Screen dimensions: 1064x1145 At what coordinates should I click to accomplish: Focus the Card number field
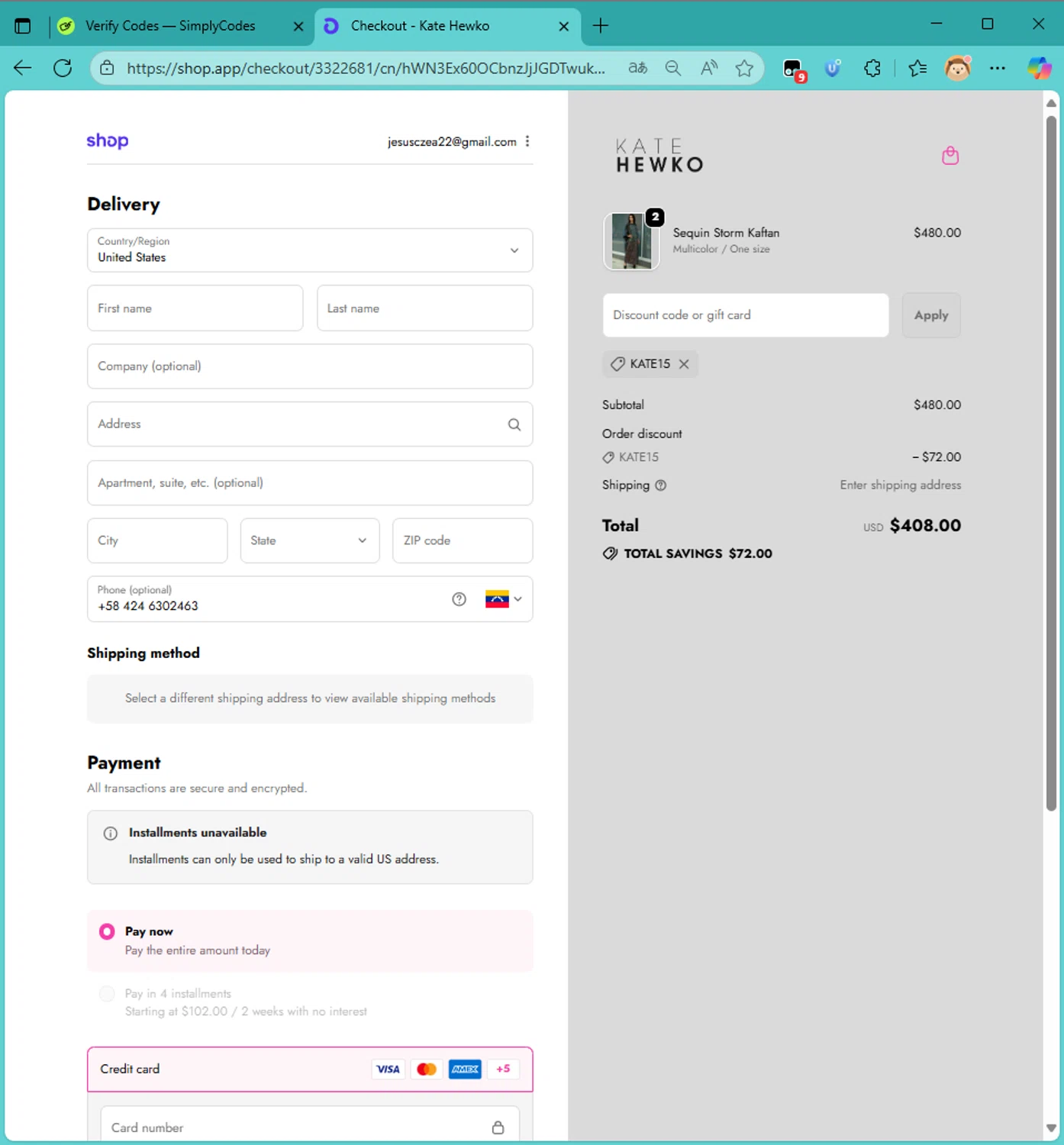(x=310, y=1126)
